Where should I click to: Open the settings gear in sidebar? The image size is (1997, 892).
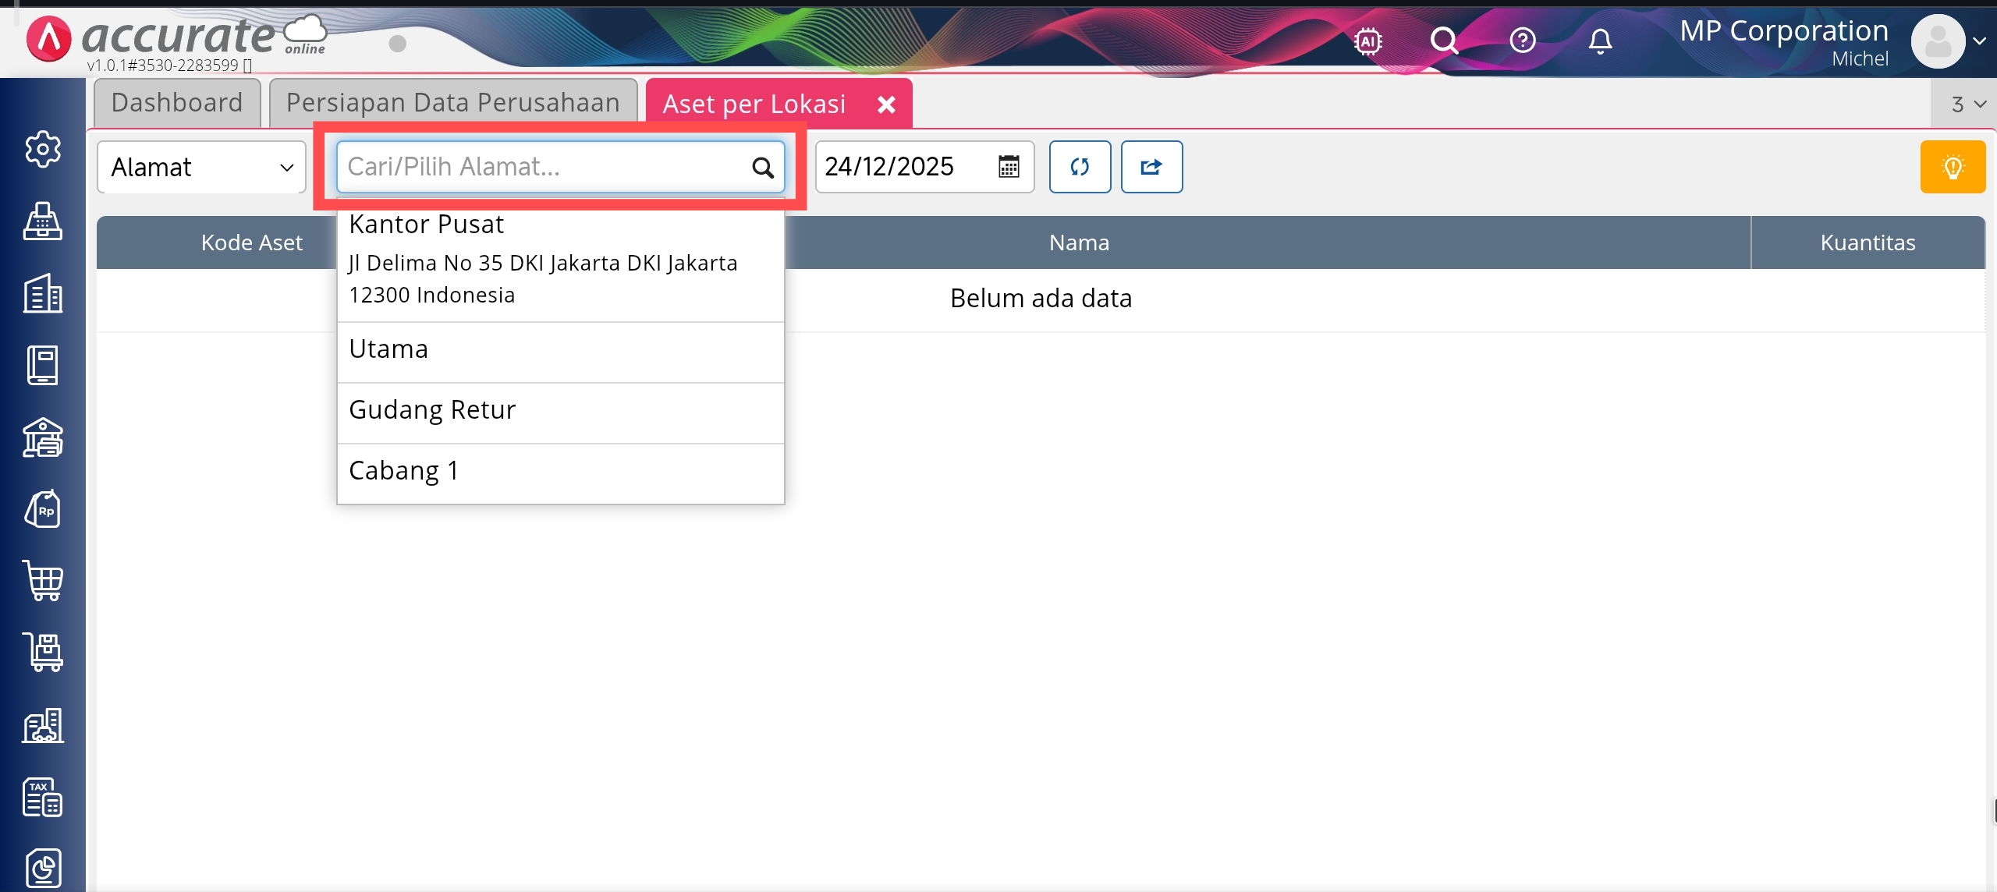click(43, 149)
